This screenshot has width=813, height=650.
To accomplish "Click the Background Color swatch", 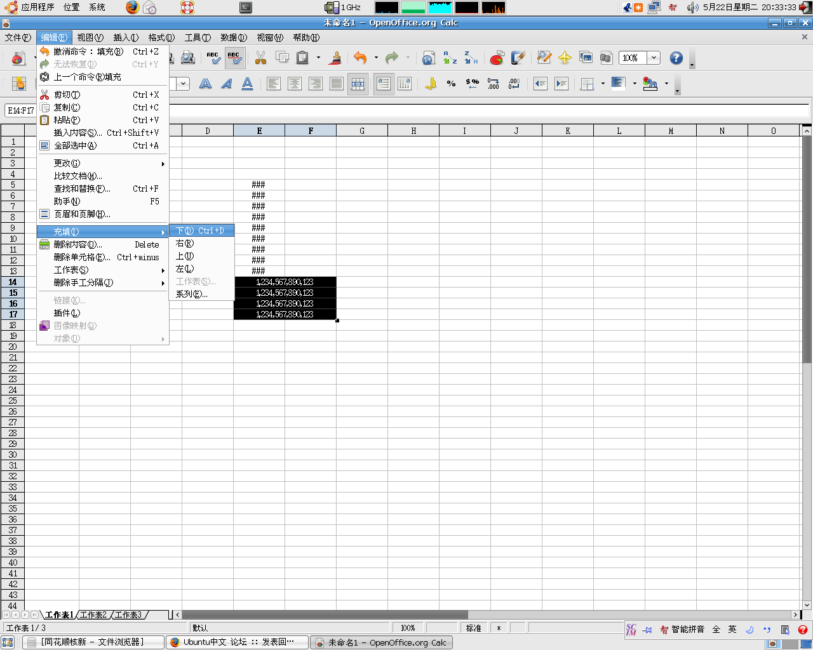I will pos(619,84).
